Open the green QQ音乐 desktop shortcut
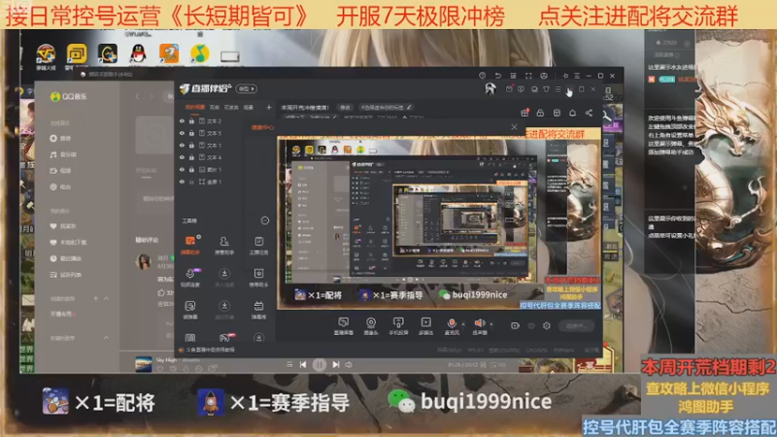This screenshot has height=437, width=777. pyautogui.click(x=199, y=53)
